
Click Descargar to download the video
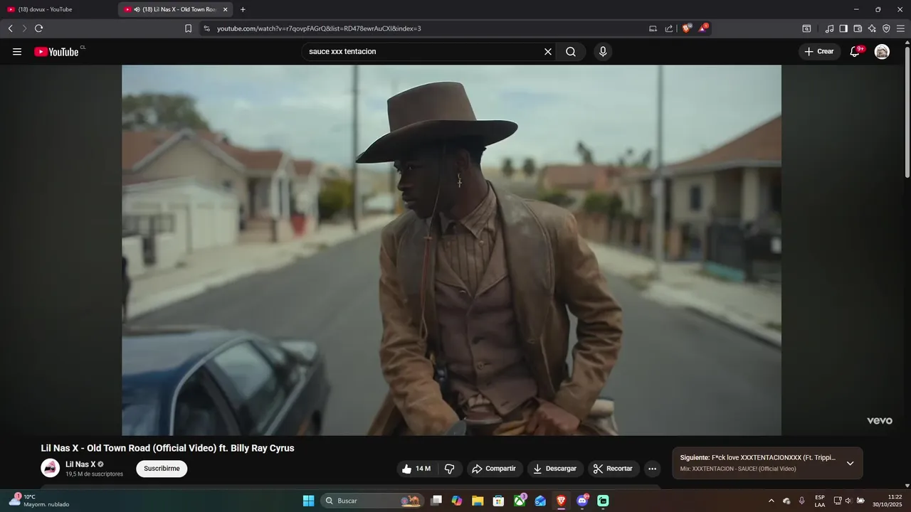tap(555, 469)
